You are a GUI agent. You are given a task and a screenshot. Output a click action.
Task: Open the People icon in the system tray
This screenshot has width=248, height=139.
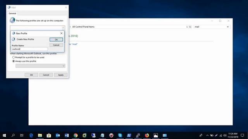(201, 136)
